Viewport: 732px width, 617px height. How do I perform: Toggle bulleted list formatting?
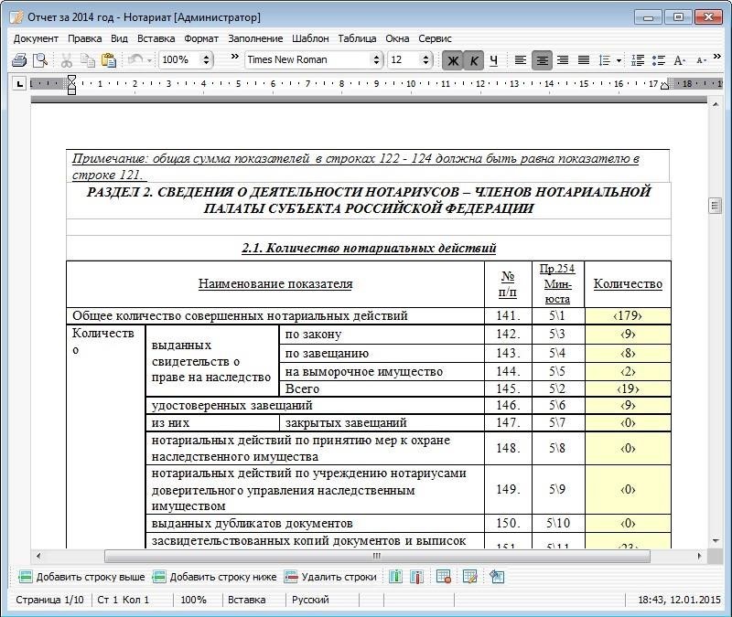click(658, 60)
